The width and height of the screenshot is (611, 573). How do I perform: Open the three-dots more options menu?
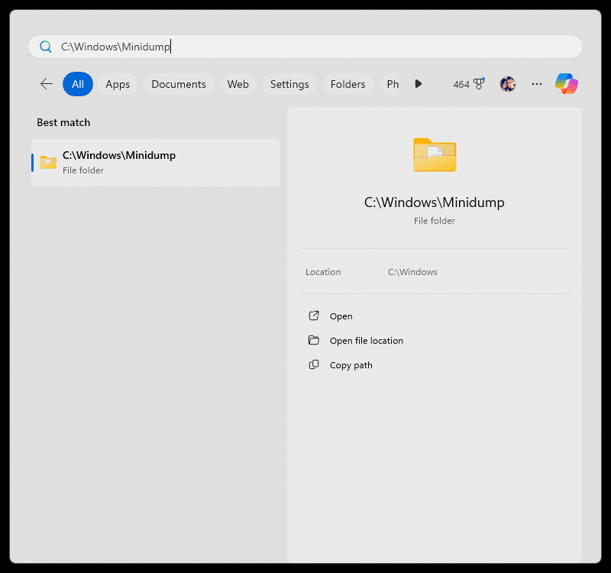pos(537,84)
